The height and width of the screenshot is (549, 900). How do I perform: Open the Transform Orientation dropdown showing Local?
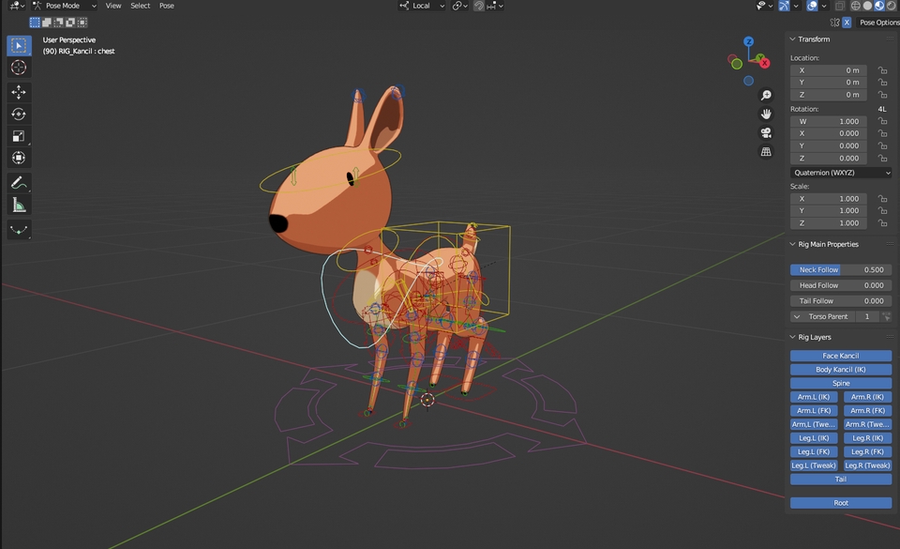pos(422,6)
